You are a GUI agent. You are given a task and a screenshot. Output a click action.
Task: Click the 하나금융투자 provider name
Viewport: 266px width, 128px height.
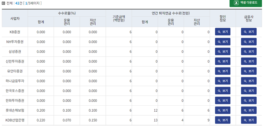click(15, 81)
